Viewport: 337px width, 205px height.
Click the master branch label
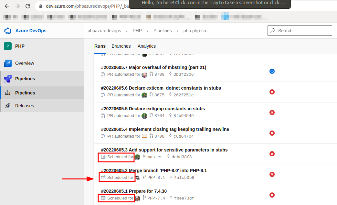pos(155,157)
